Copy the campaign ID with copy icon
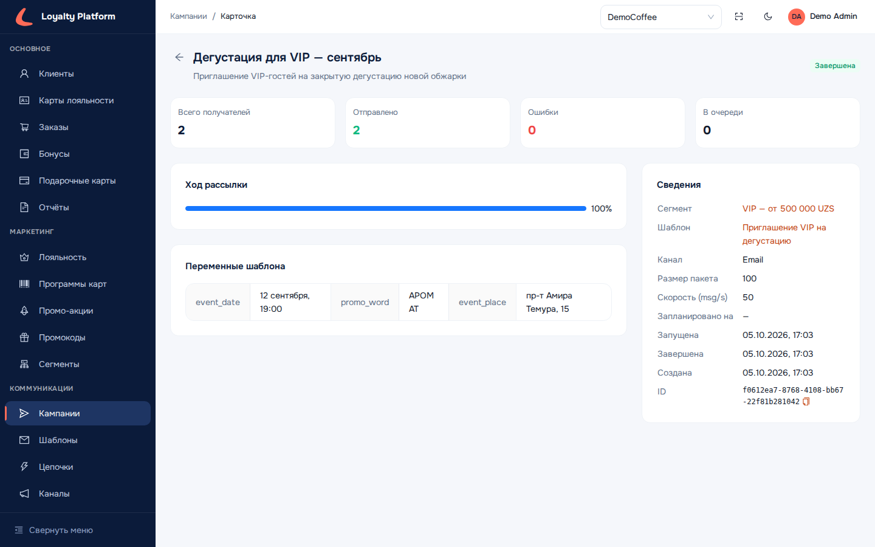The image size is (875, 547). coord(806,402)
